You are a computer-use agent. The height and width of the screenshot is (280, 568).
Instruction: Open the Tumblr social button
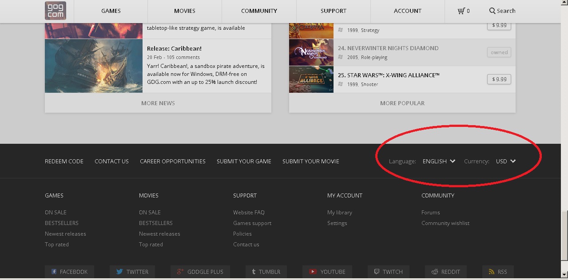pyautogui.click(x=266, y=272)
